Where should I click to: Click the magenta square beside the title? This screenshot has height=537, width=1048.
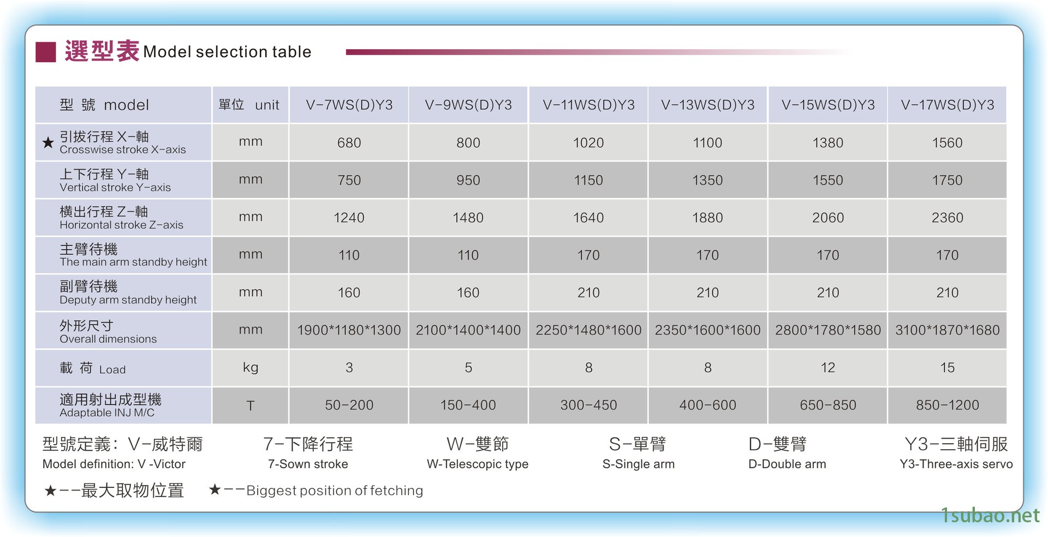(x=46, y=52)
